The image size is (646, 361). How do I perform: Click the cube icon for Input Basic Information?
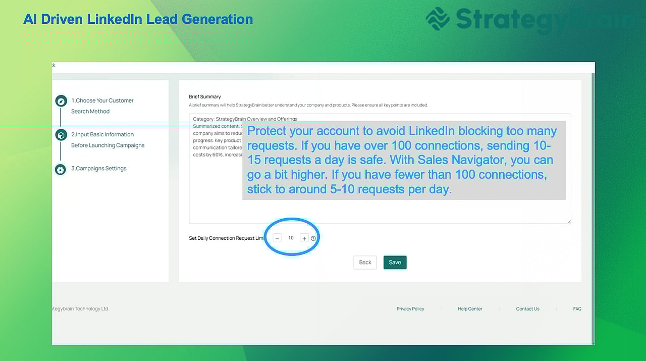(x=61, y=135)
